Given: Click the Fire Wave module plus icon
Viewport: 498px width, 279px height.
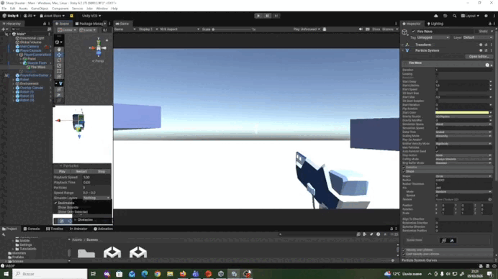Looking at the screenshot, I should [x=492, y=65].
